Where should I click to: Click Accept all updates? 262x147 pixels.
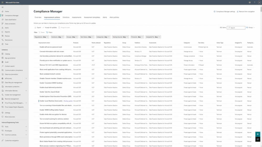coord(50,27)
